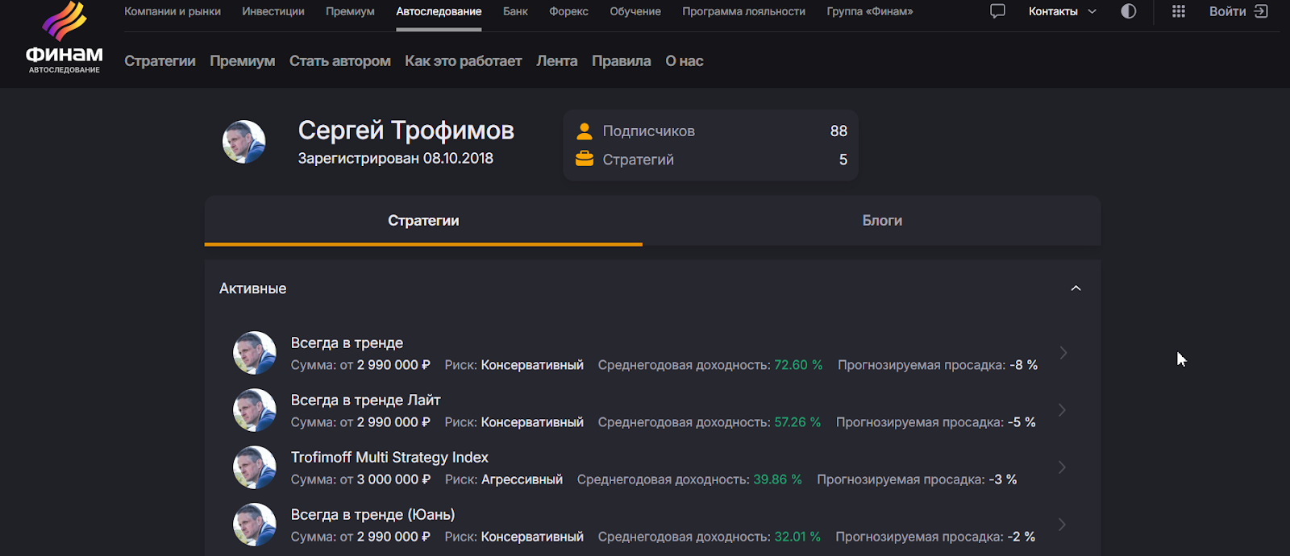Click arrow chevron of Всегда в тренде row
Image resolution: width=1290 pixels, height=556 pixels.
(x=1063, y=353)
